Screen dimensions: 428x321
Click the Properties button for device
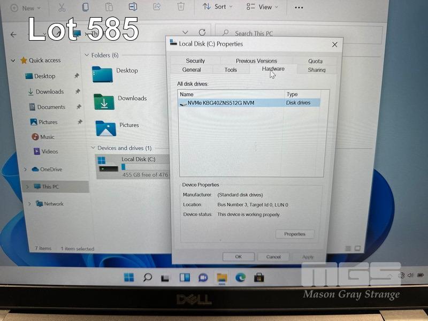[x=295, y=234]
